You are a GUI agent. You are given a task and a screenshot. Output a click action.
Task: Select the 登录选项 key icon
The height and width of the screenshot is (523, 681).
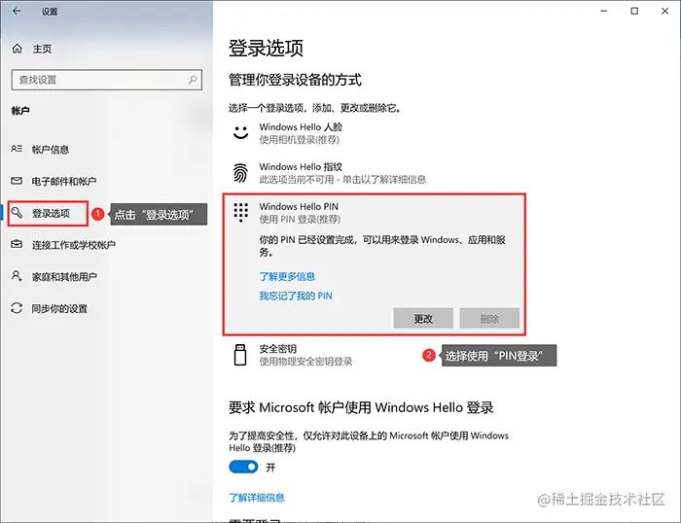pyautogui.click(x=17, y=213)
